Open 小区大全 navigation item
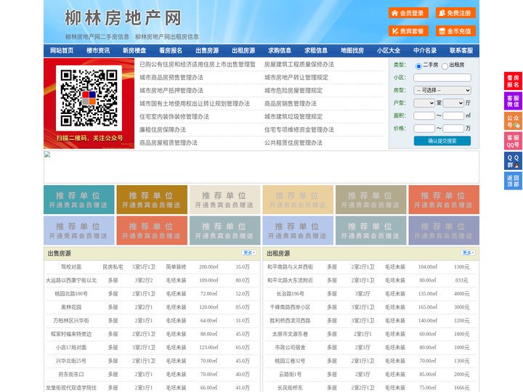 tap(389, 51)
